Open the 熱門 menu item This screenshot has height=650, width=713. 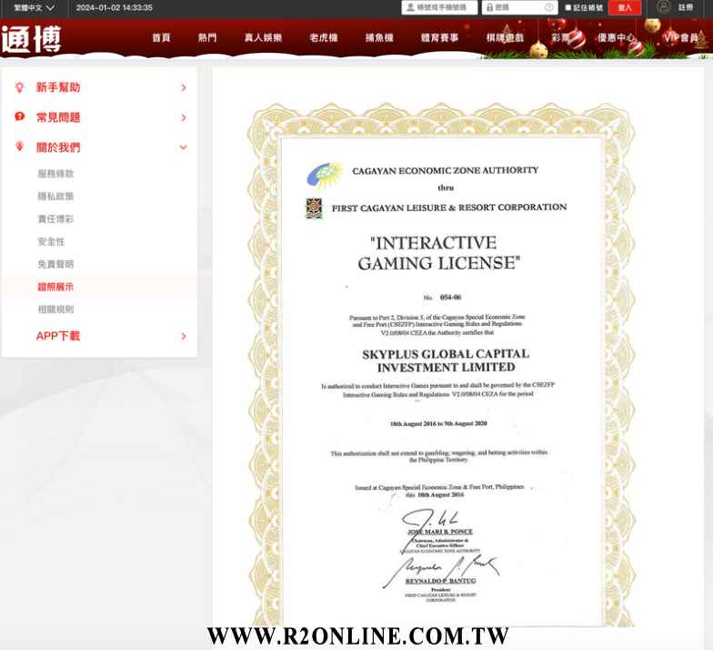207,38
